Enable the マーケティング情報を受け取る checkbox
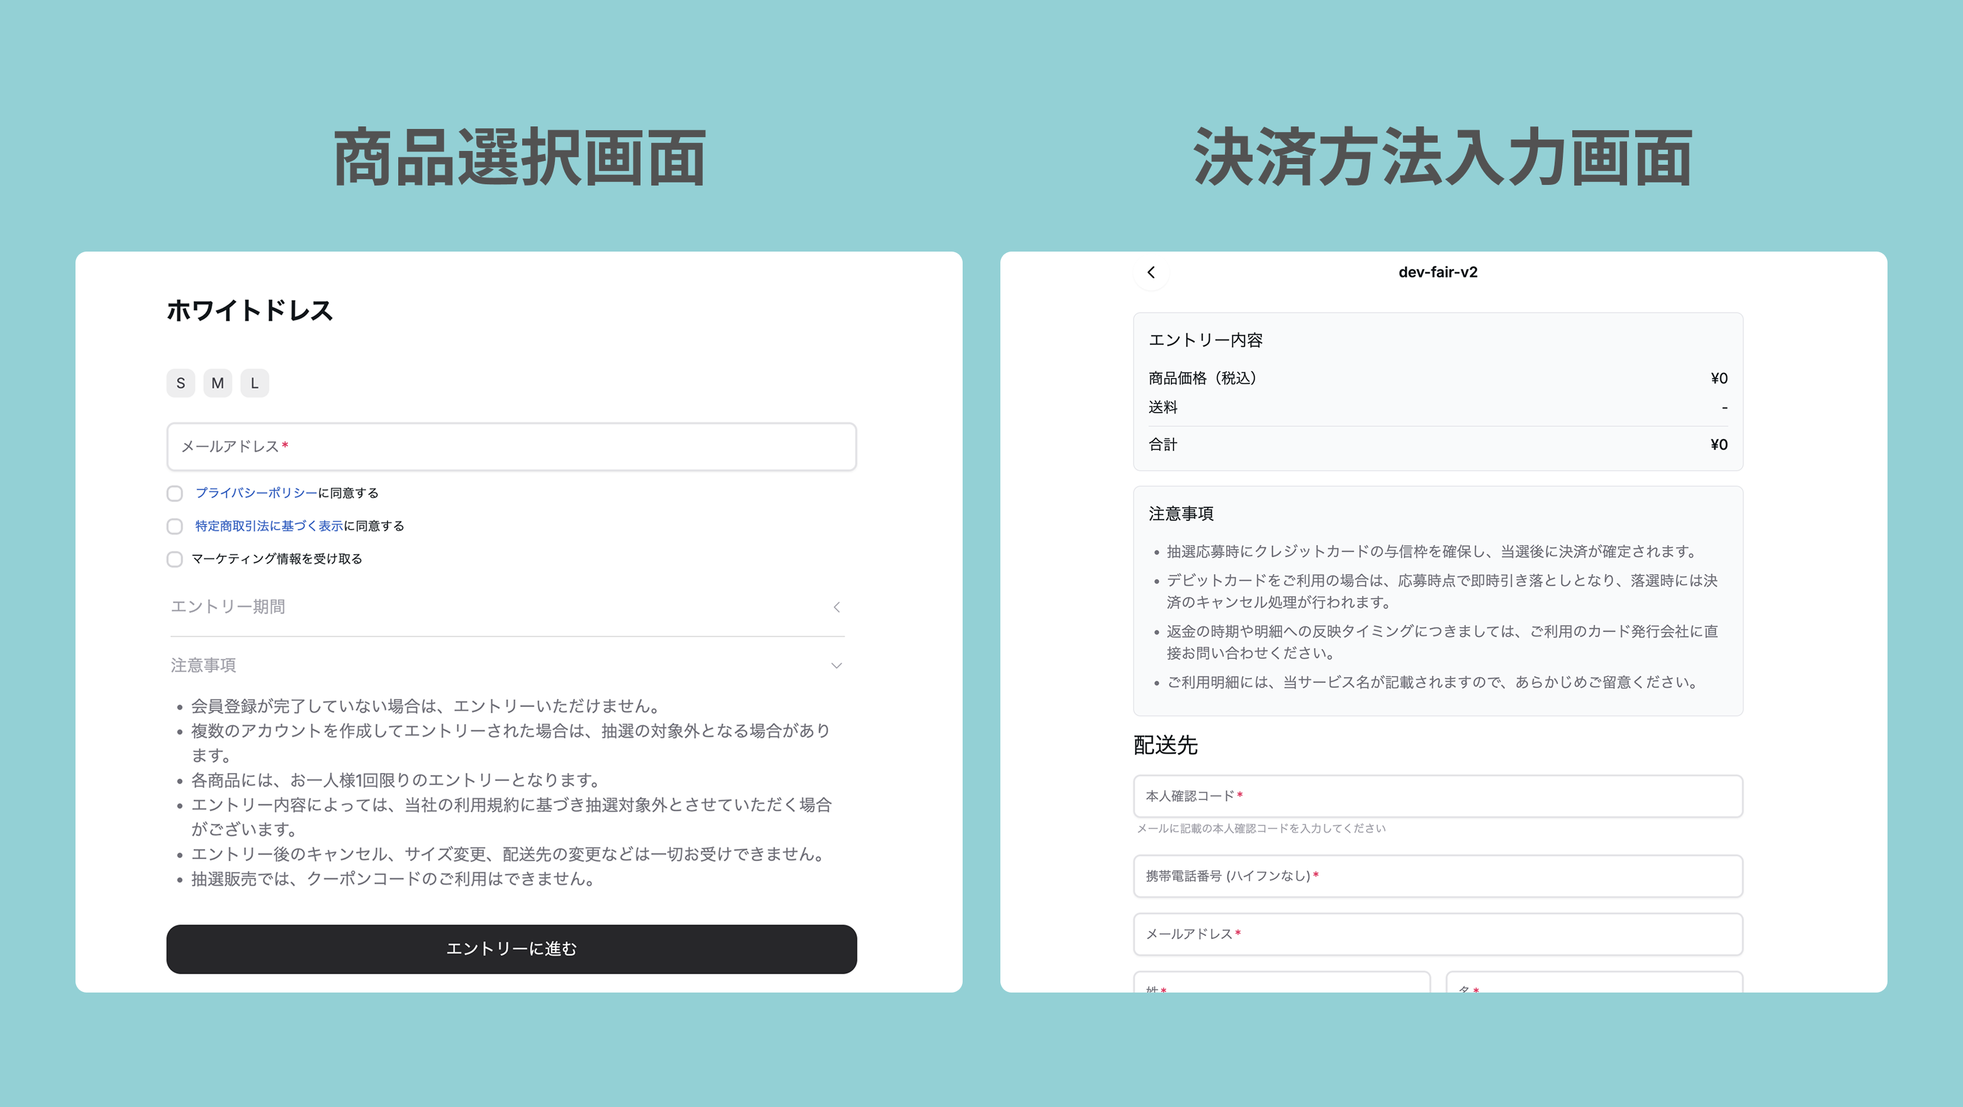Image resolution: width=1963 pixels, height=1107 pixels. coord(174,559)
